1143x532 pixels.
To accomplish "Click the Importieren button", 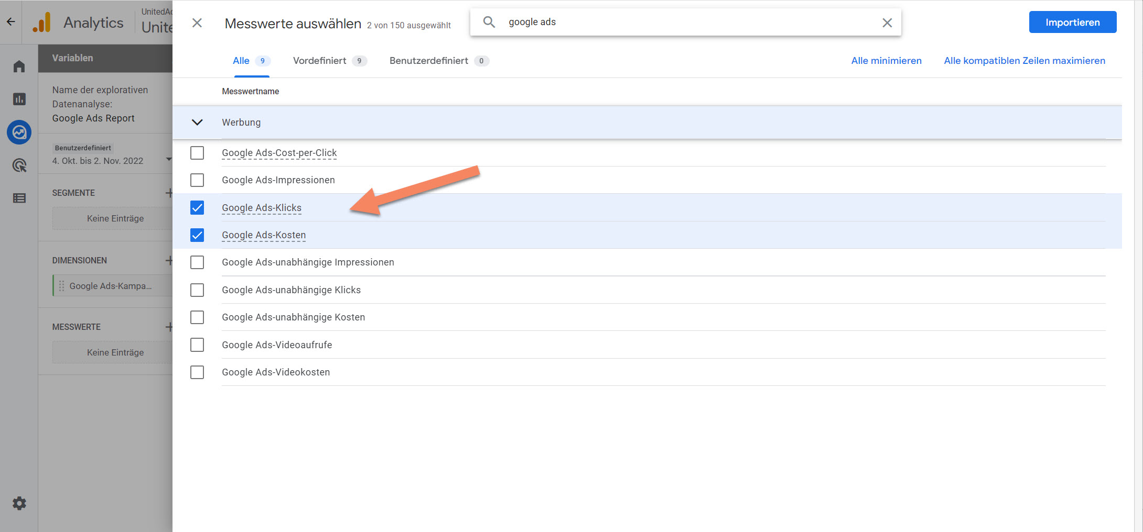I will (1073, 22).
